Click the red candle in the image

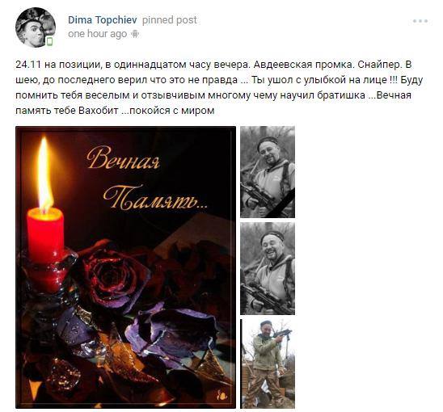[45, 236]
